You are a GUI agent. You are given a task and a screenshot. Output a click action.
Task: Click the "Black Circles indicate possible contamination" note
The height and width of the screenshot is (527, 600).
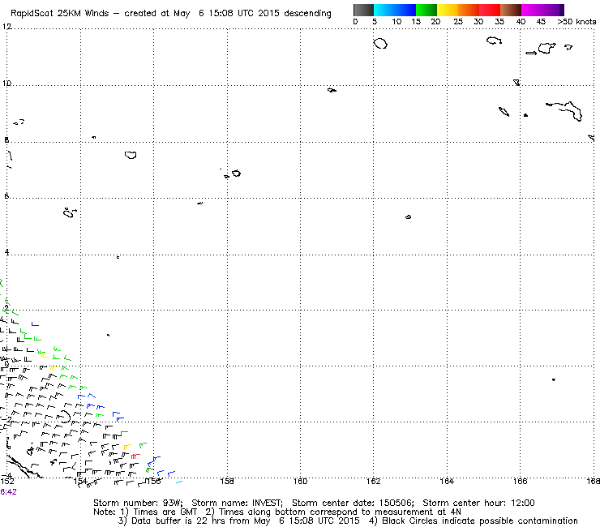(x=474, y=521)
